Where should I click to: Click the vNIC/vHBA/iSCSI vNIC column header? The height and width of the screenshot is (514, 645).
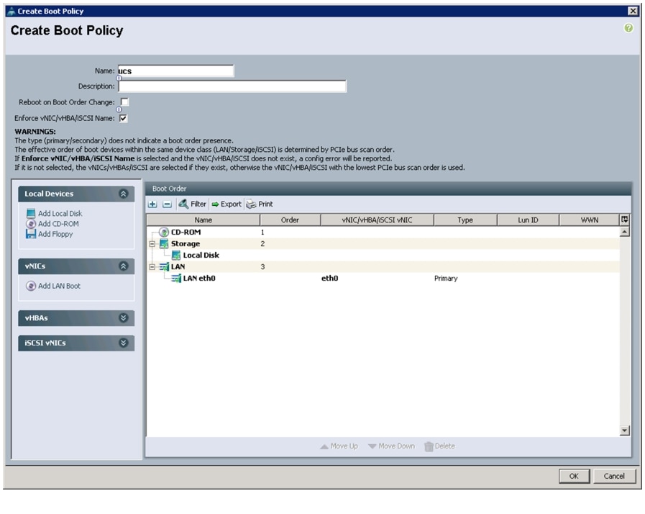377,220
